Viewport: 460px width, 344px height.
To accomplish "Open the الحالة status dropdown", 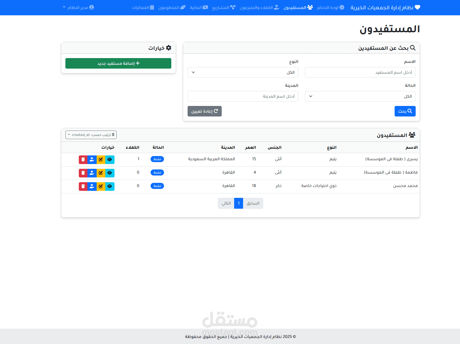I will tap(360, 96).
